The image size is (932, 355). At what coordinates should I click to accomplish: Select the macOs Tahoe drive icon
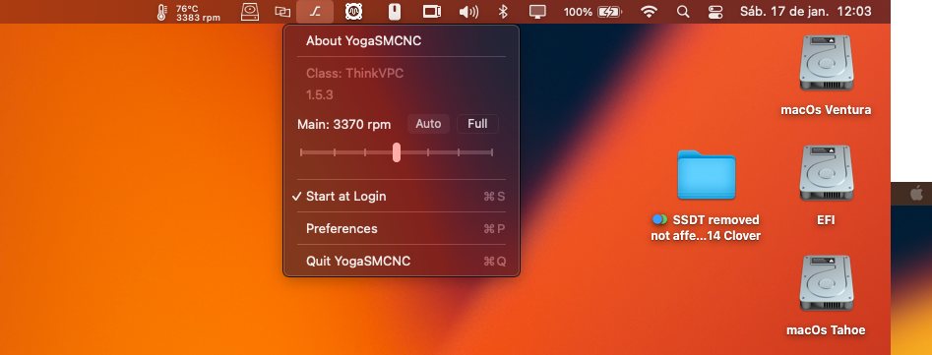(x=826, y=284)
